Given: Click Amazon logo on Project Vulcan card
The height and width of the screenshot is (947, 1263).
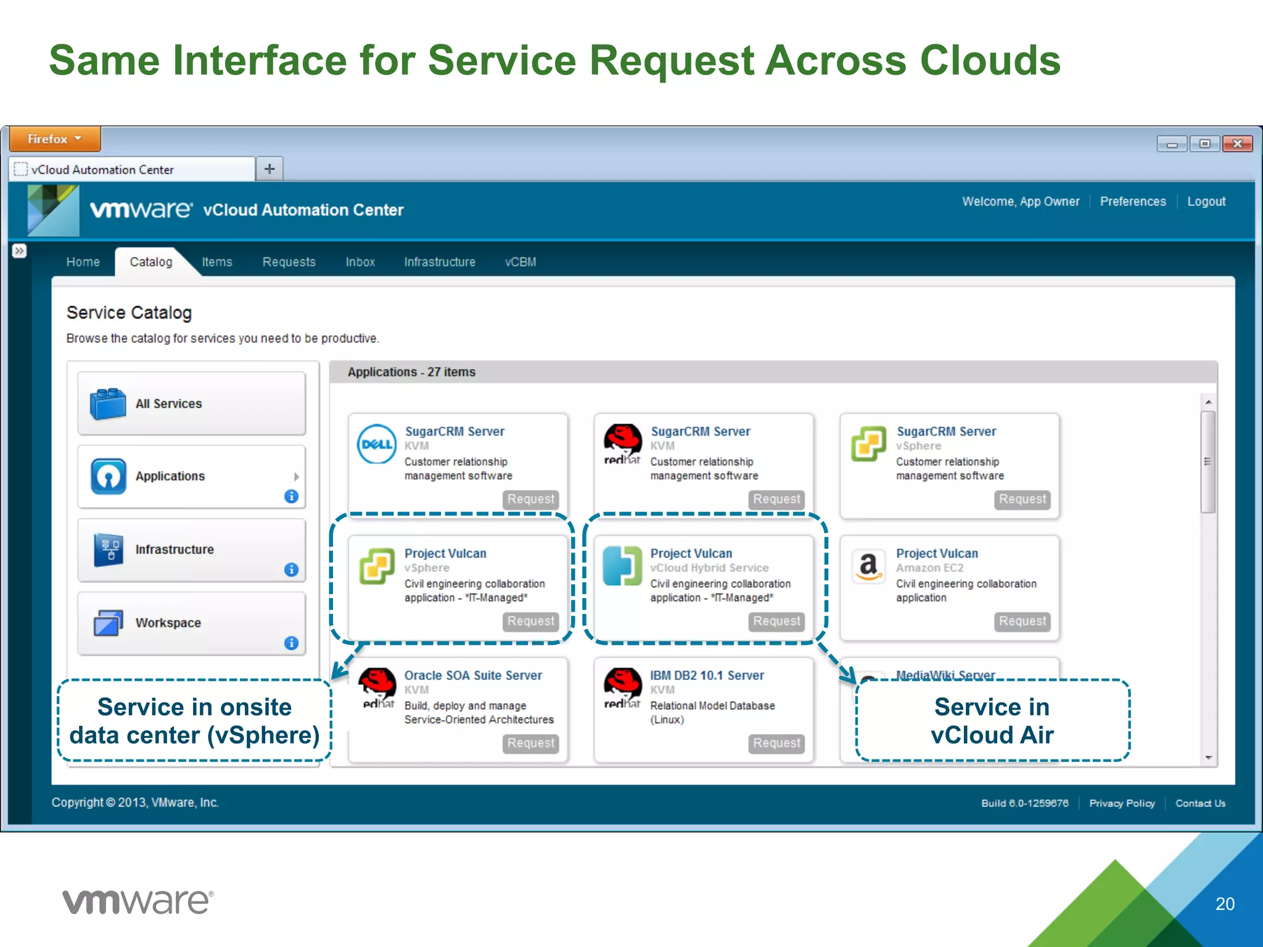Looking at the screenshot, I should click(x=868, y=566).
